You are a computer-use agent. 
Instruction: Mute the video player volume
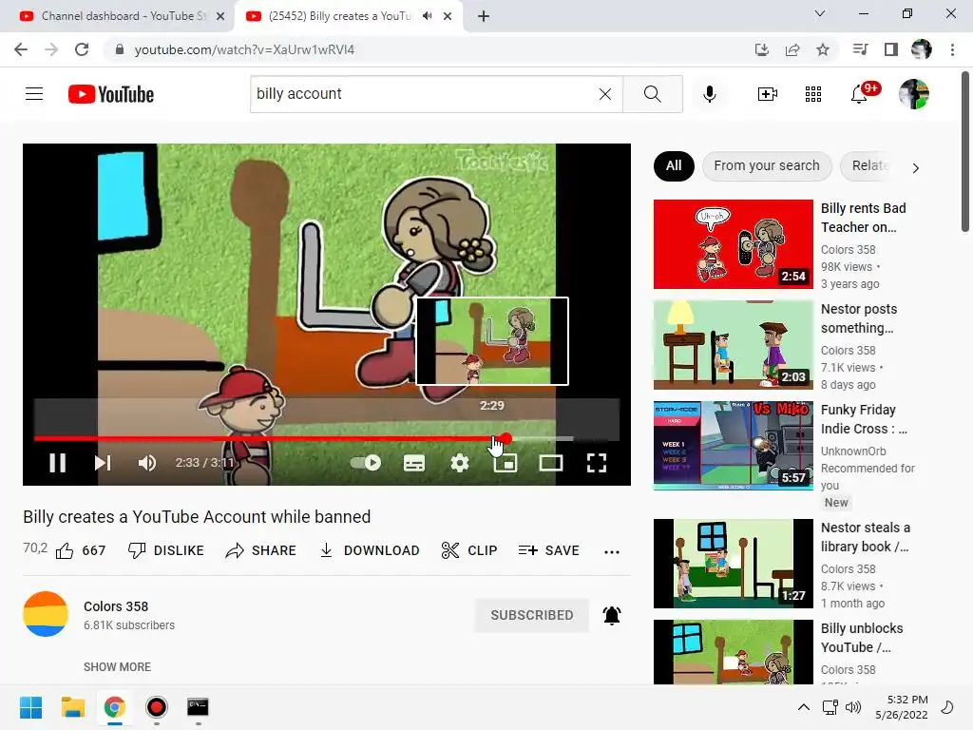pyautogui.click(x=147, y=463)
